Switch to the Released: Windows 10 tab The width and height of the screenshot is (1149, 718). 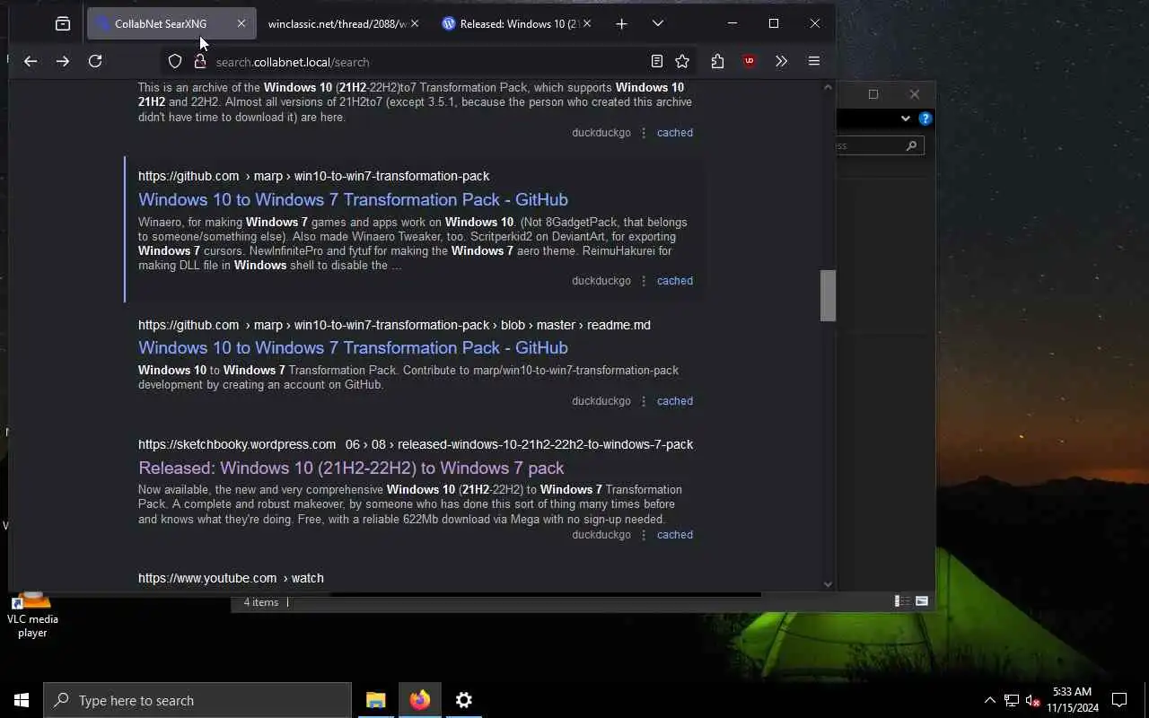512,24
